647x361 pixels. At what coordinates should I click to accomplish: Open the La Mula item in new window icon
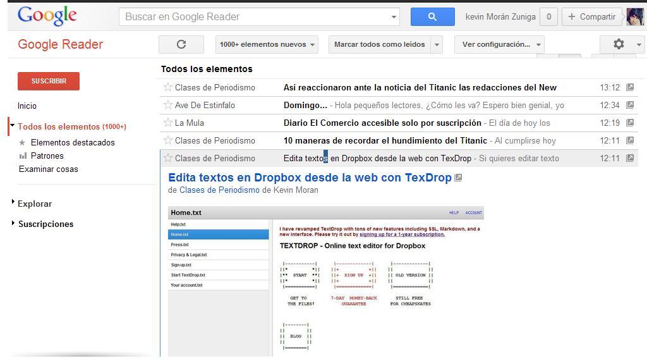coord(630,123)
